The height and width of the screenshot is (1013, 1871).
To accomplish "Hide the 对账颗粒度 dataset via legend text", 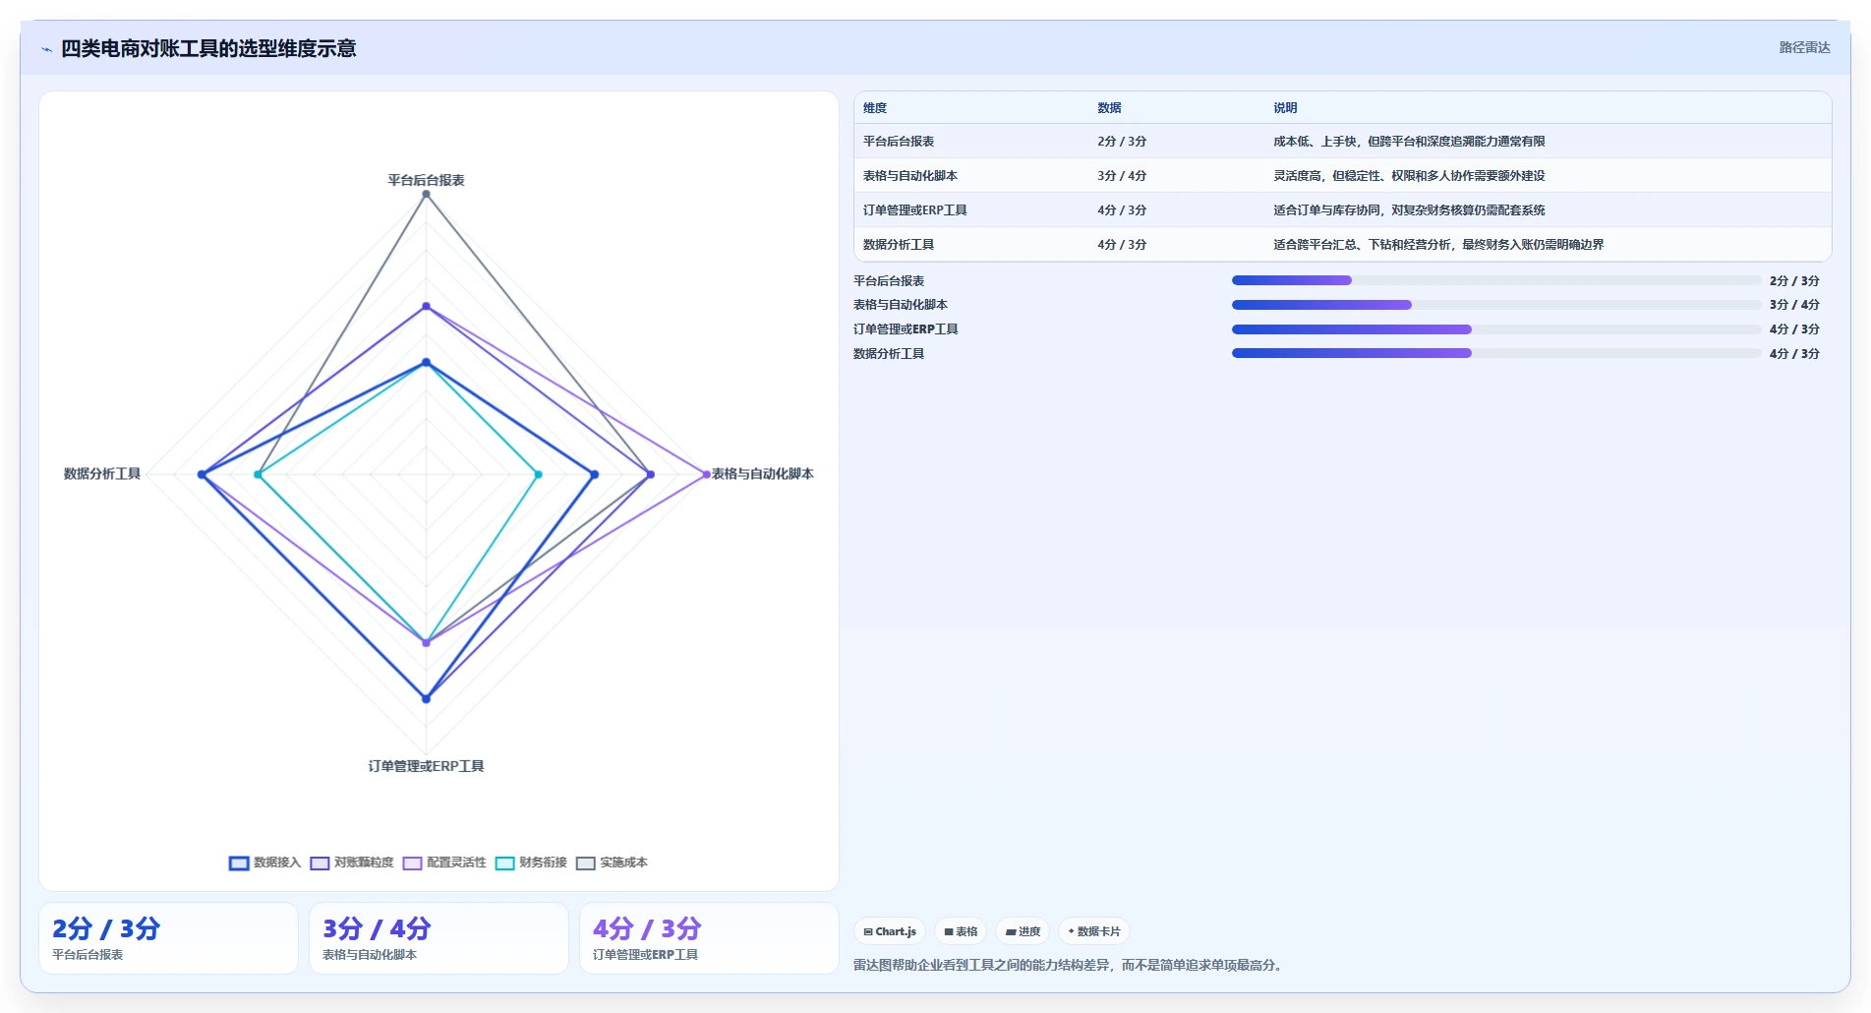I will [364, 863].
